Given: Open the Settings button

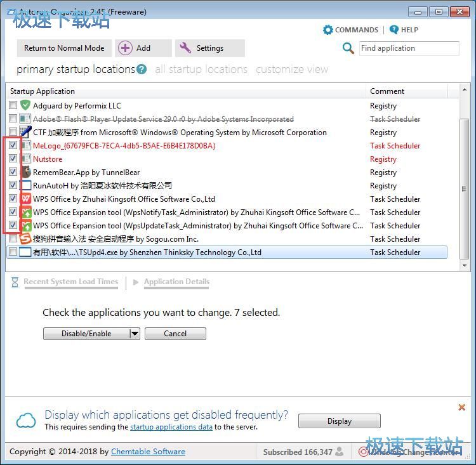Looking at the screenshot, I should pos(210,48).
